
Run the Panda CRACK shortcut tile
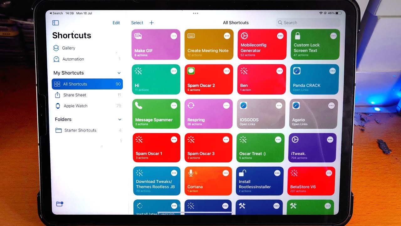click(315, 79)
